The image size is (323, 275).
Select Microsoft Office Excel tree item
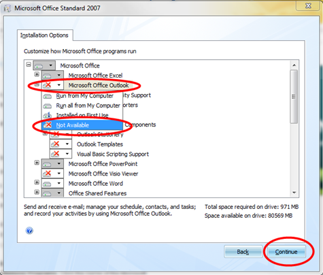tap(95, 76)
